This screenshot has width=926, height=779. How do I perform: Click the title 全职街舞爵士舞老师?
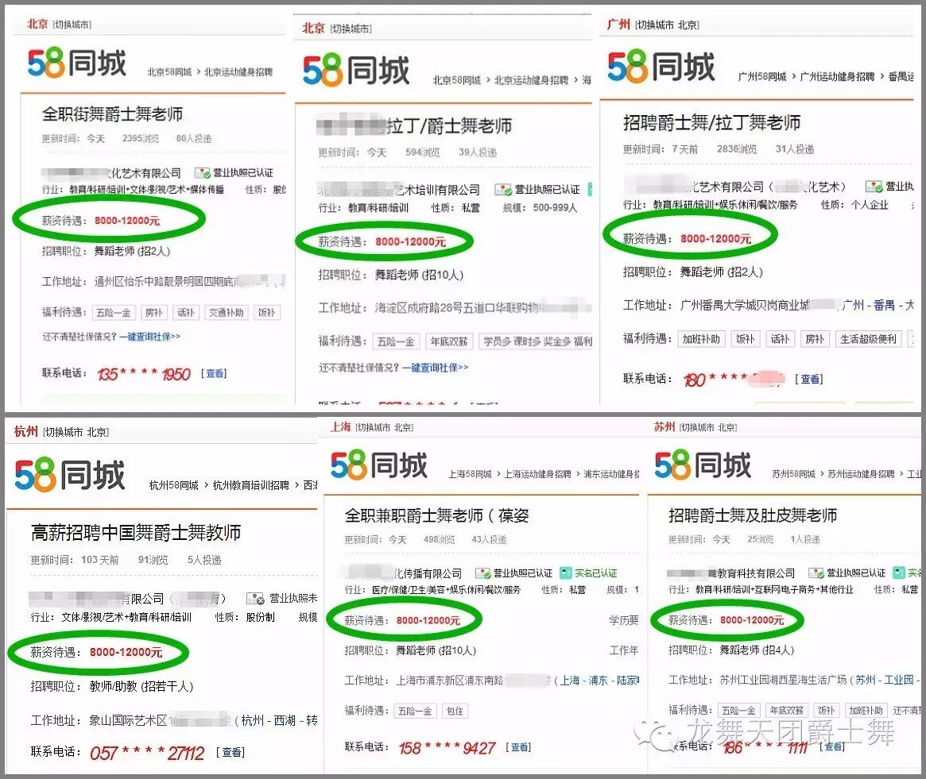[x=111, y=114]
